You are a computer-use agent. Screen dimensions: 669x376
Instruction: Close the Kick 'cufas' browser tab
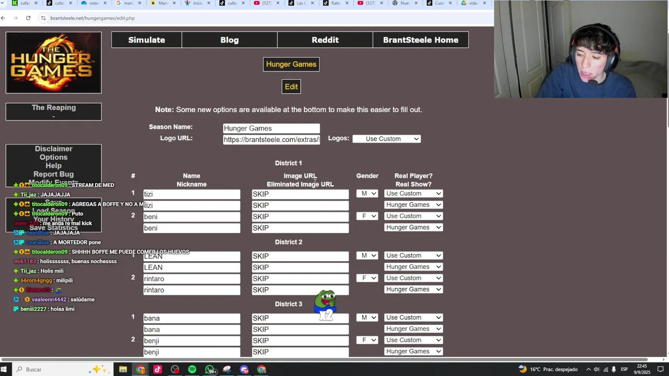tap(37, 3)
